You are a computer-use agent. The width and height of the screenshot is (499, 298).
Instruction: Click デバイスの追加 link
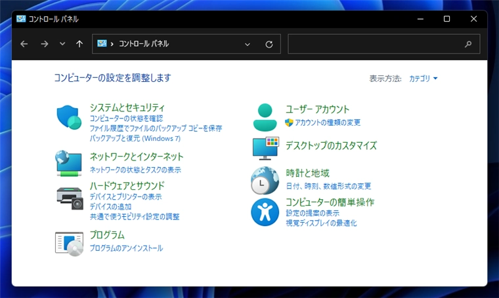[110, 206]
